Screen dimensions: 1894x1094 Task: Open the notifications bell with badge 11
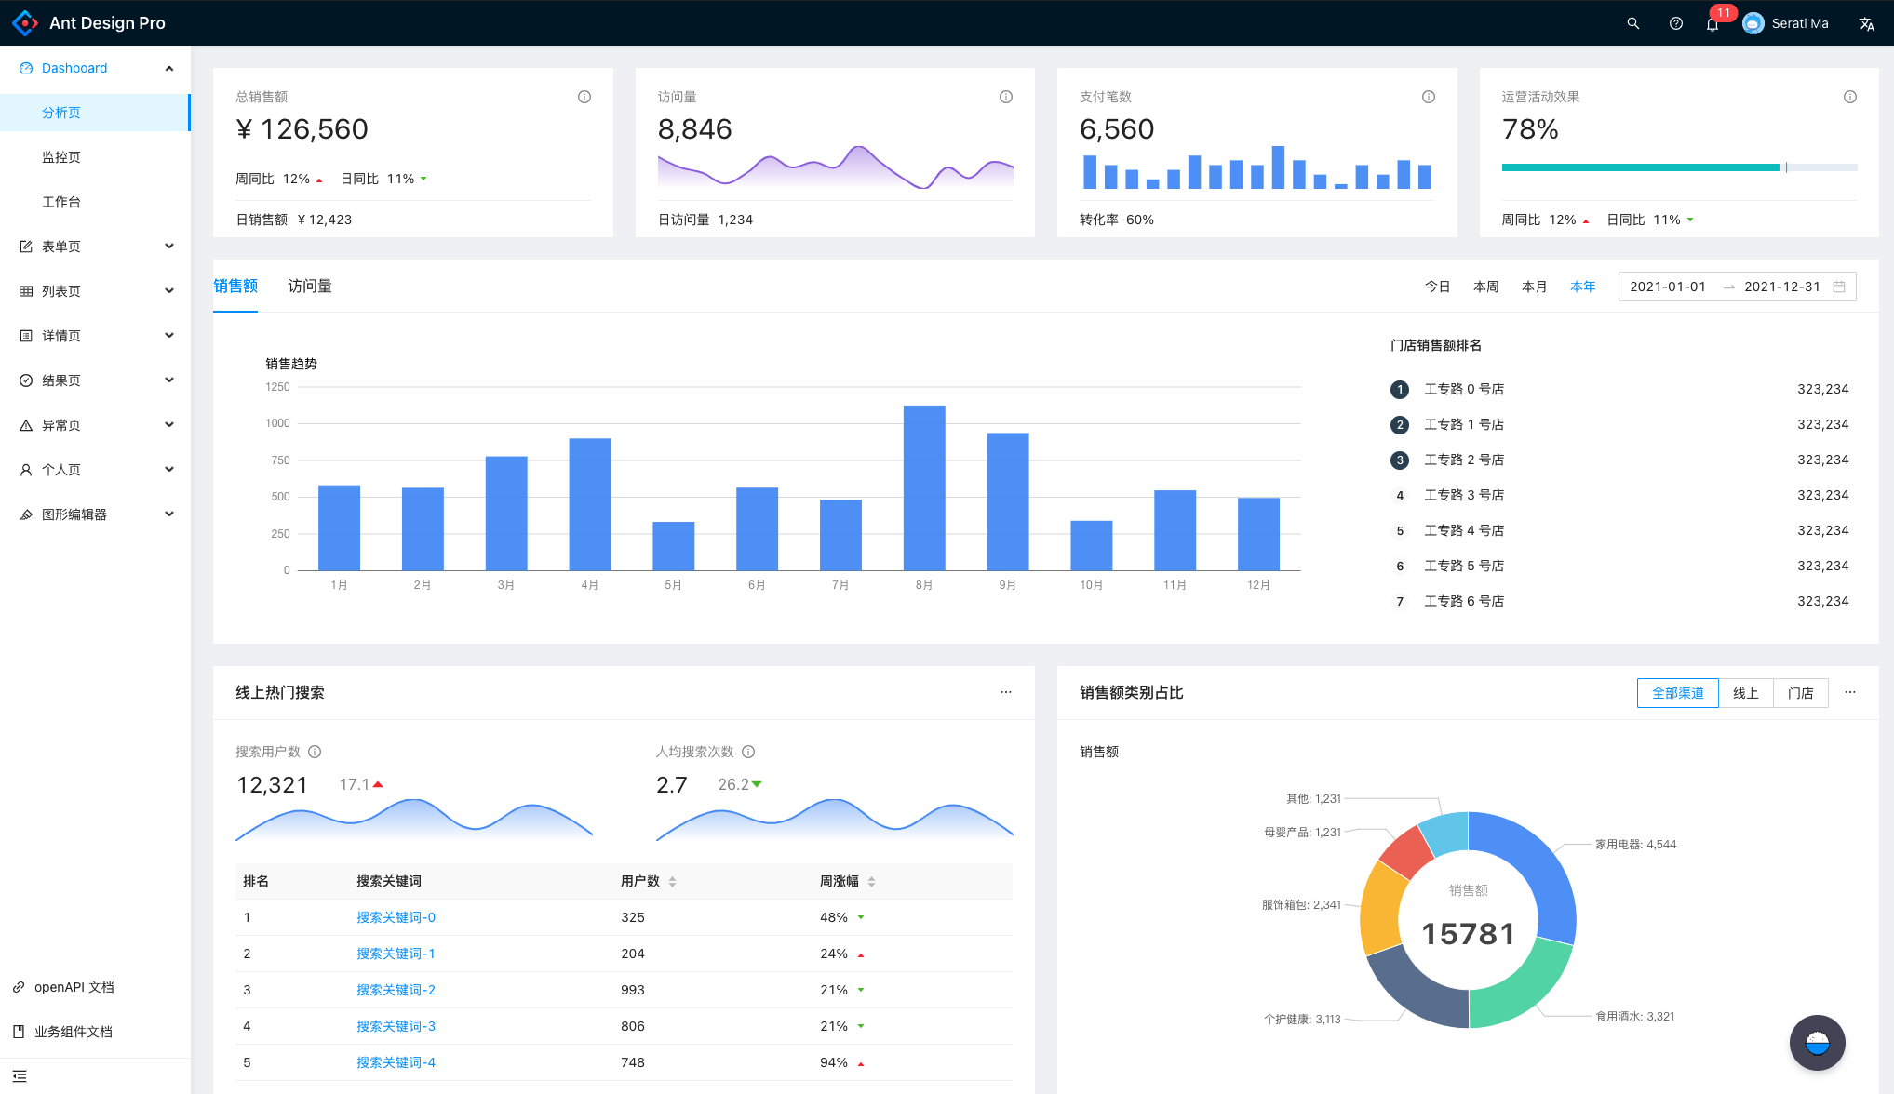click(1713, 22)
